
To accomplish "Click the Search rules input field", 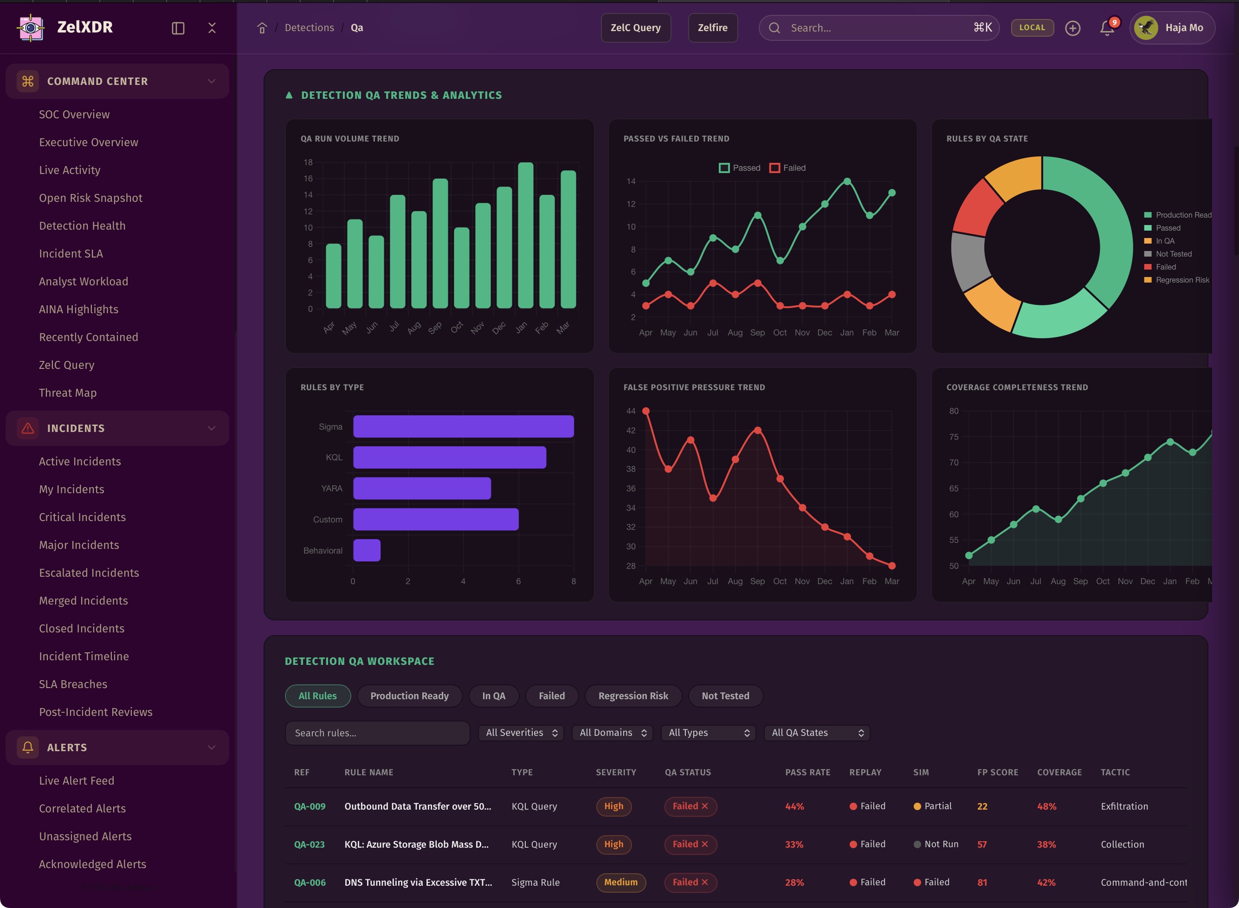I will [x=377, y=733].
